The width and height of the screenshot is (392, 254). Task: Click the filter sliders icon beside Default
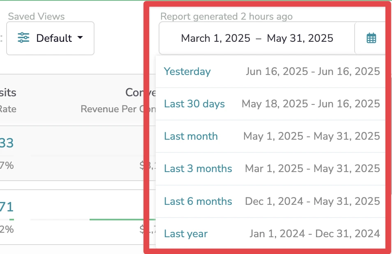24,38
